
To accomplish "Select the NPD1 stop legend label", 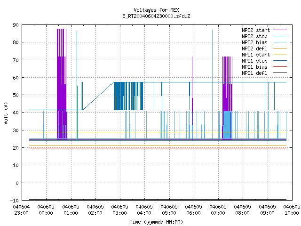I will click(x=254, y=61).
